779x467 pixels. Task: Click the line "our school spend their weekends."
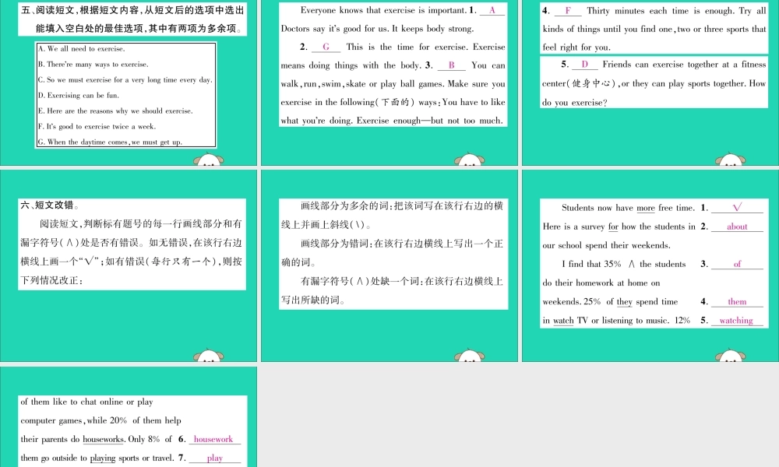pyautogui.click(x=606, y=245)
